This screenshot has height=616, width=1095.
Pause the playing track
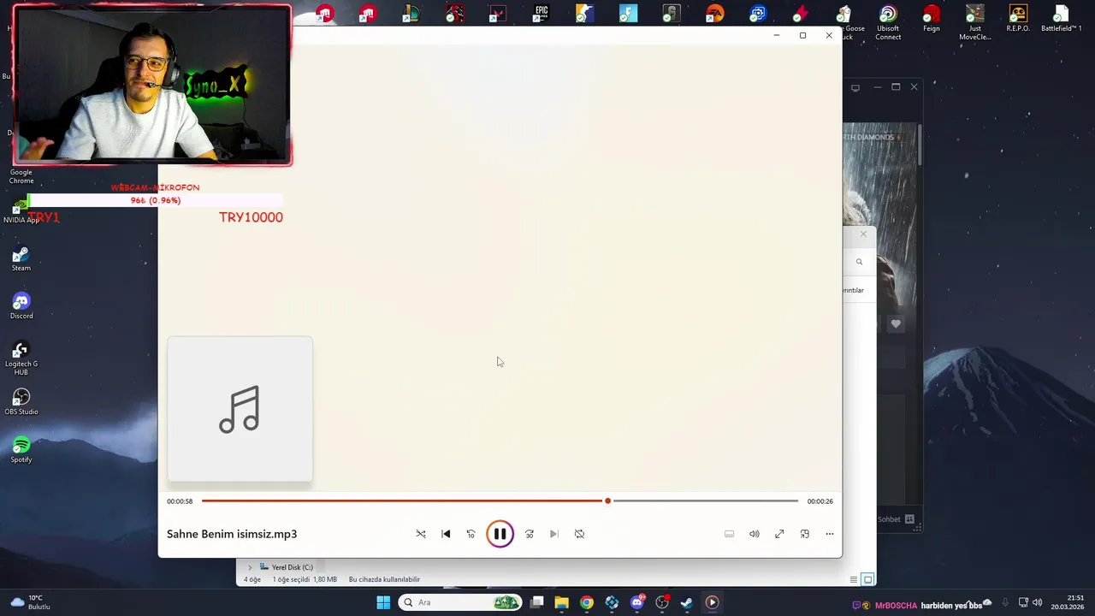pos(500,534)
